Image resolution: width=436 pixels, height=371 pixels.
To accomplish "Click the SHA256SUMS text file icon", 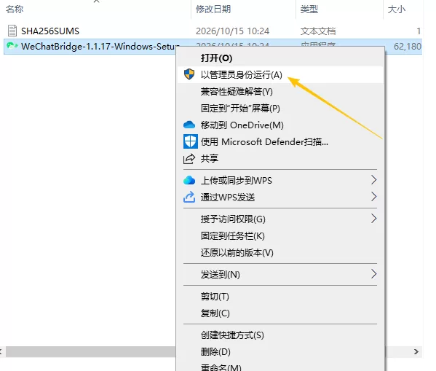I will tap(12, 31).
